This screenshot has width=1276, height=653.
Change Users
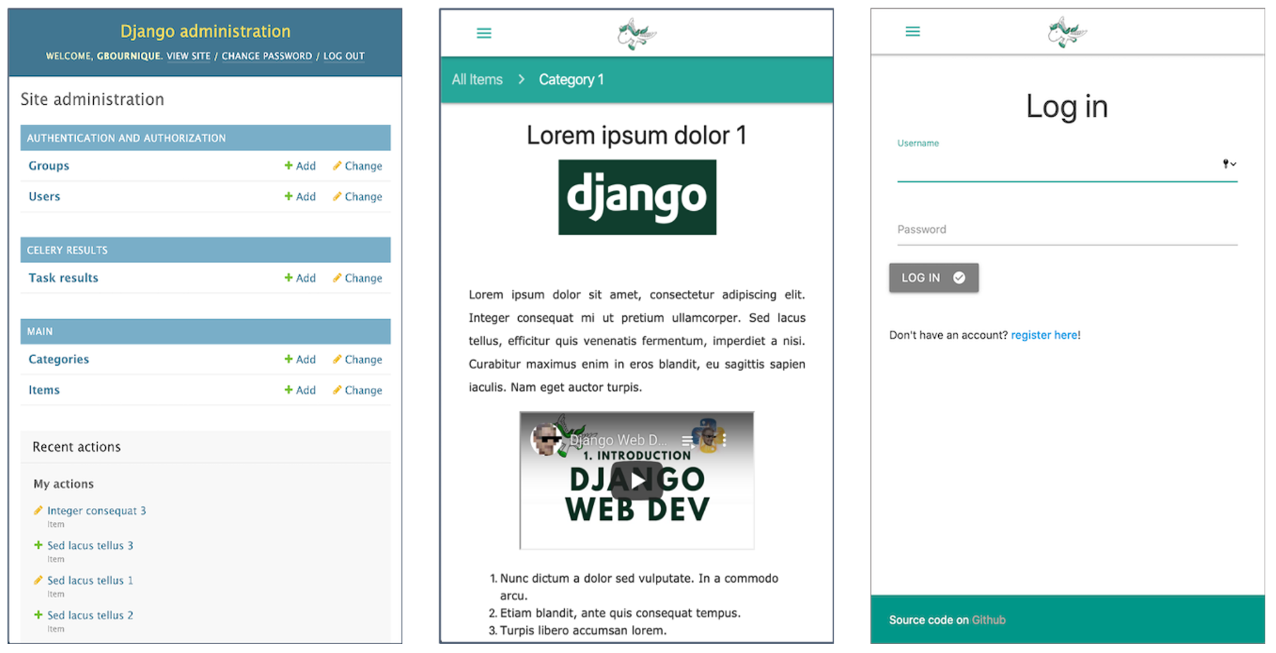click(357, 196)
